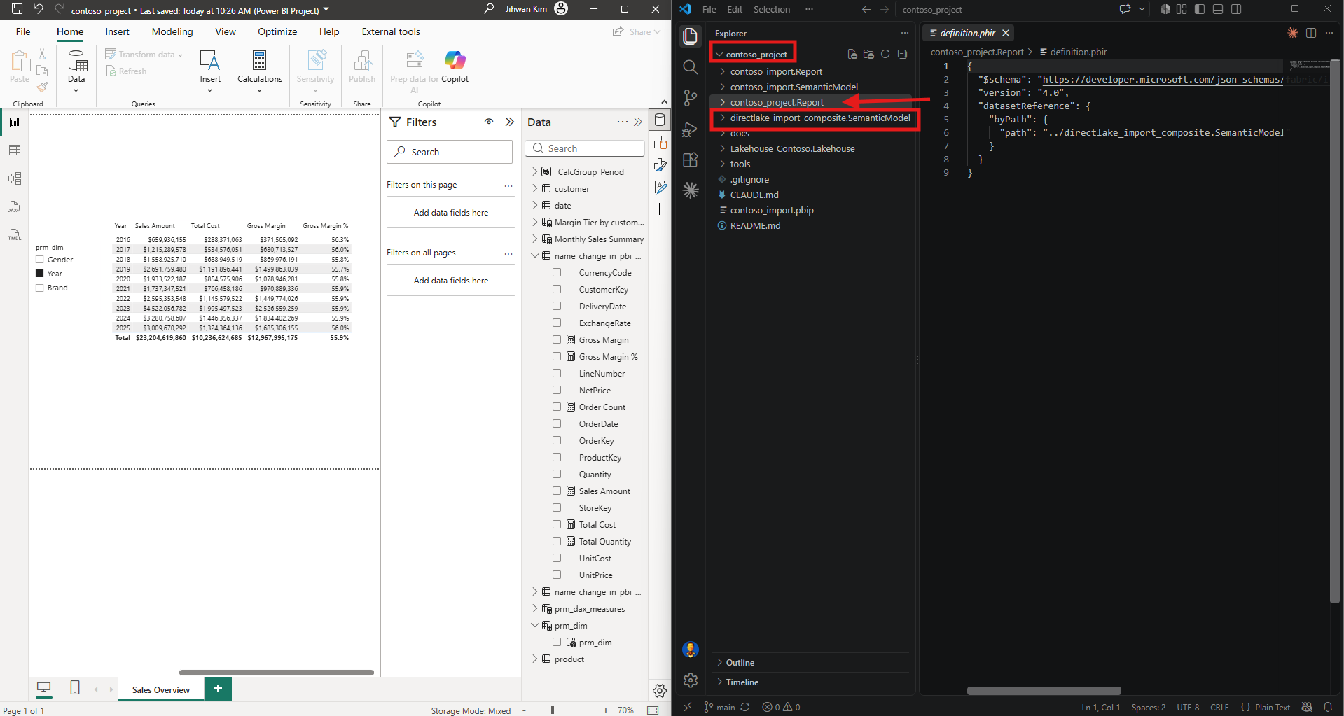
Task: Click Save icon in Power BI title bar
Action: point(17,10)
